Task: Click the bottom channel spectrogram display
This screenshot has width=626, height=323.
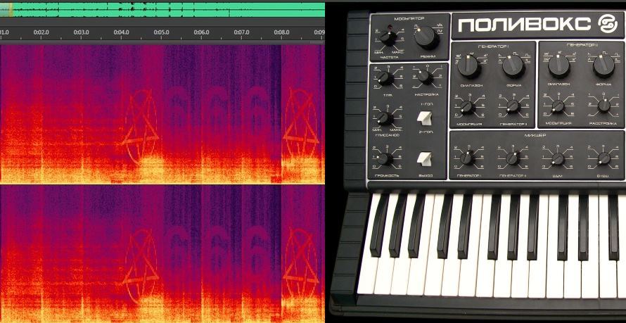Action: 162,254
